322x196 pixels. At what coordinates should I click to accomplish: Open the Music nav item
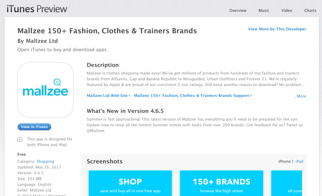tap(264, 10)
